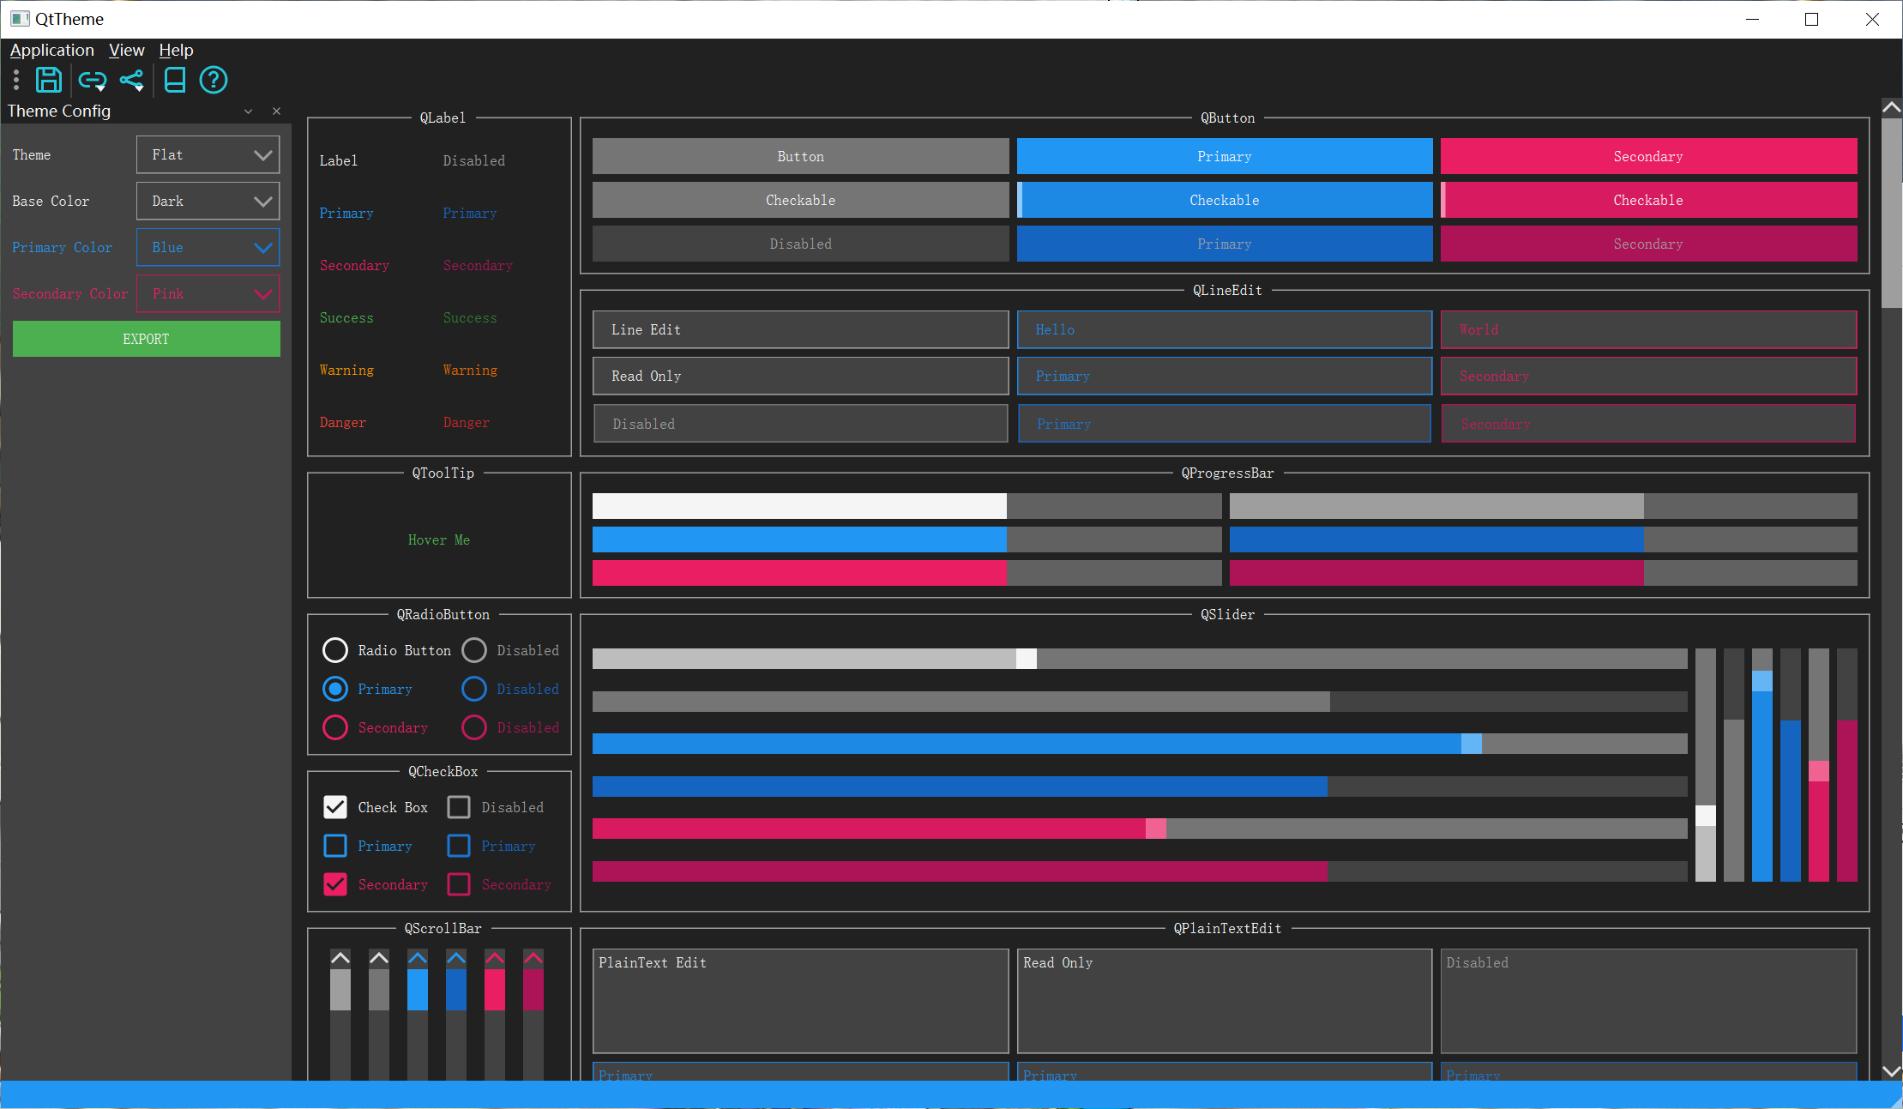The width and height of the screenshot is (1903, 1109).
Task: Expand the Secondary Color Pink combo box
Action: point(208,294)
